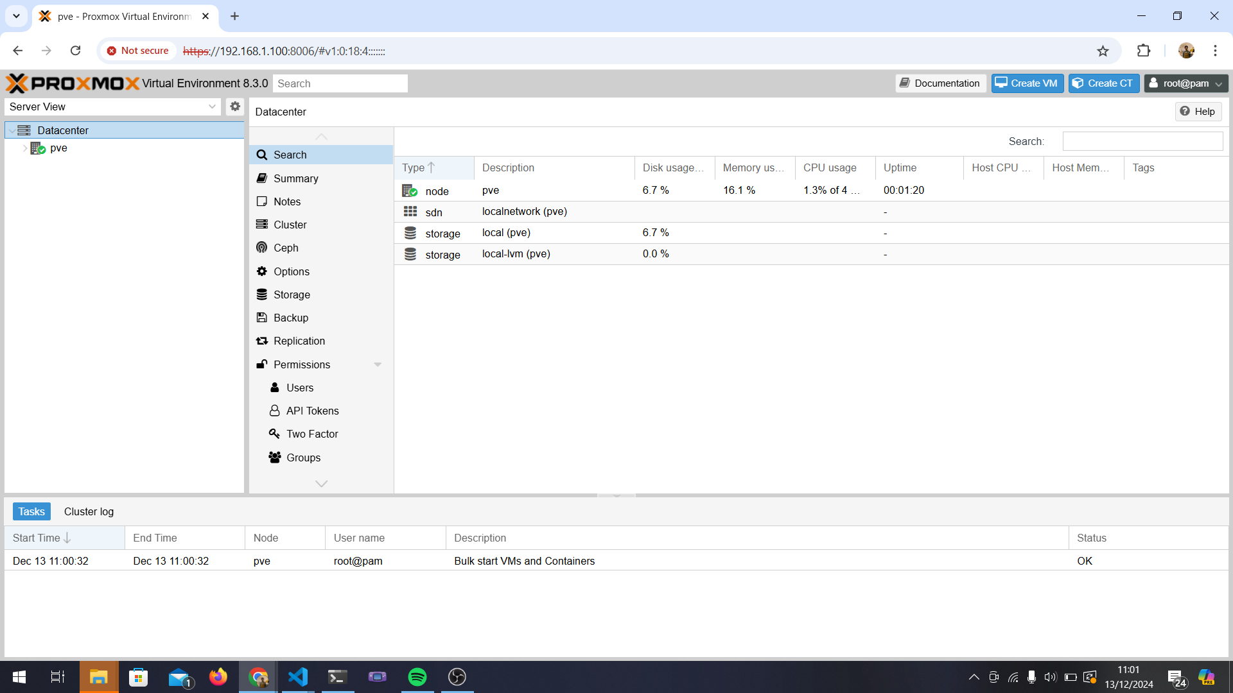
Task: Open the Server View settings gear
Action: coord(235,107)
